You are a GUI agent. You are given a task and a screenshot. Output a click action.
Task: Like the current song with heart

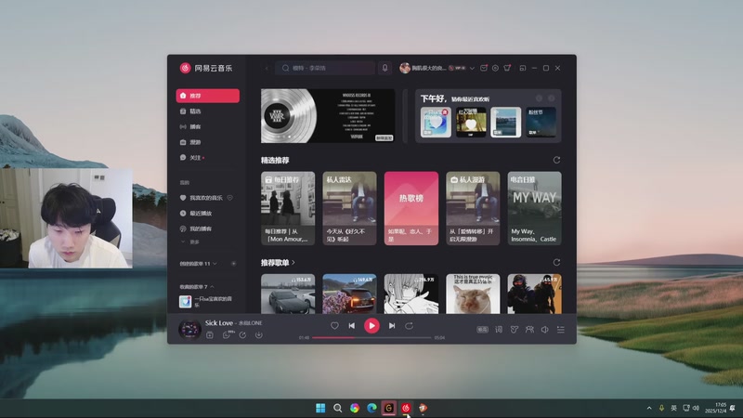point(334,326)
